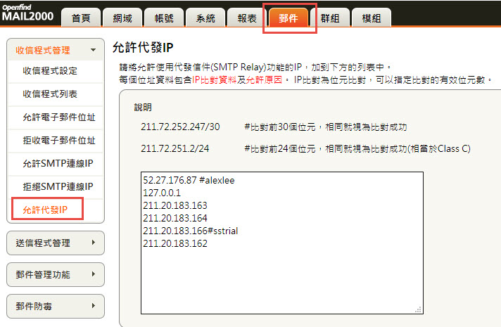
Task: Click red text 允許原因
Action: [264, 80]
